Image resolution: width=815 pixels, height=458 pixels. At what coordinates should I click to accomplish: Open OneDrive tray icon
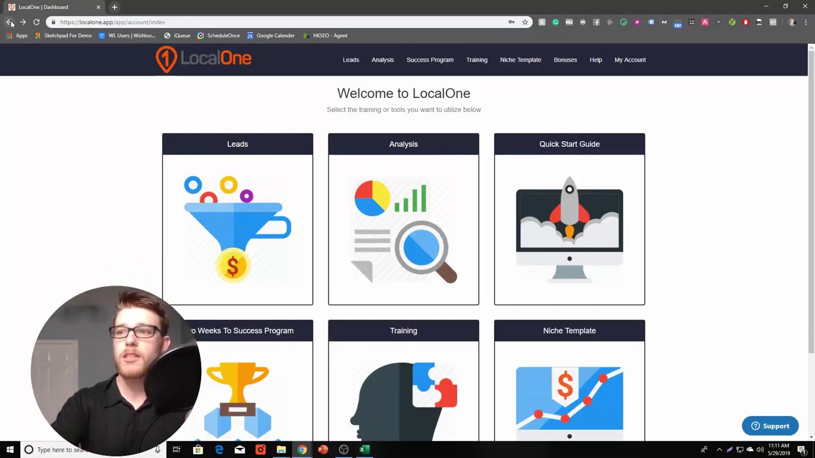coord(749,450)
